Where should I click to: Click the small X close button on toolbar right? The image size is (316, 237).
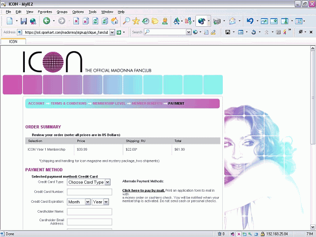point(311,32)
